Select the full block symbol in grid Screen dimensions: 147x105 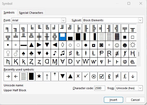click(x=78, y=37)
